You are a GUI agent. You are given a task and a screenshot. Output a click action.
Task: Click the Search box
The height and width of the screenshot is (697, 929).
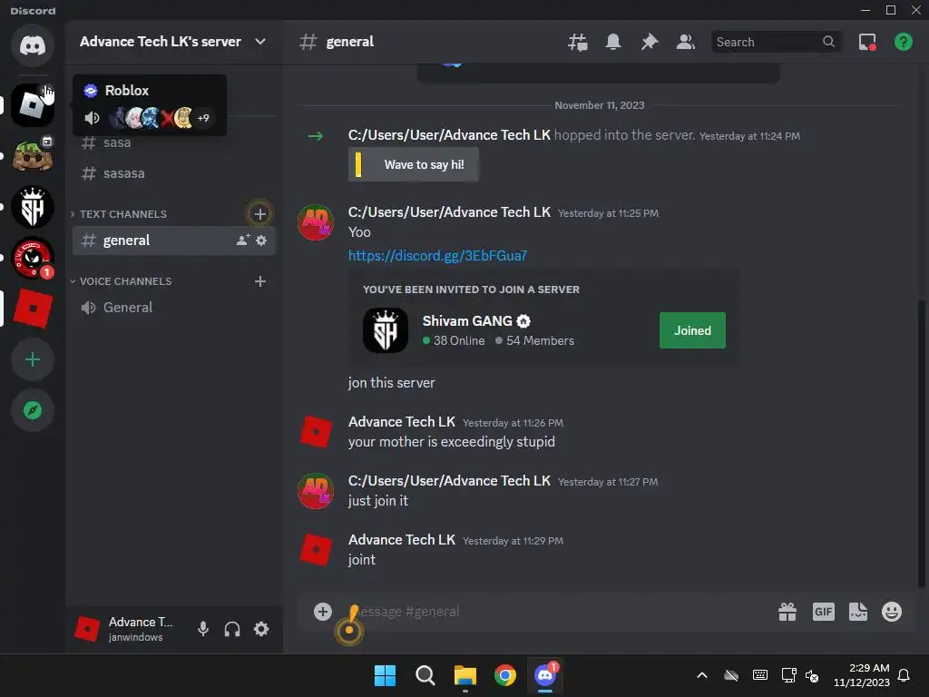[777, 42]
